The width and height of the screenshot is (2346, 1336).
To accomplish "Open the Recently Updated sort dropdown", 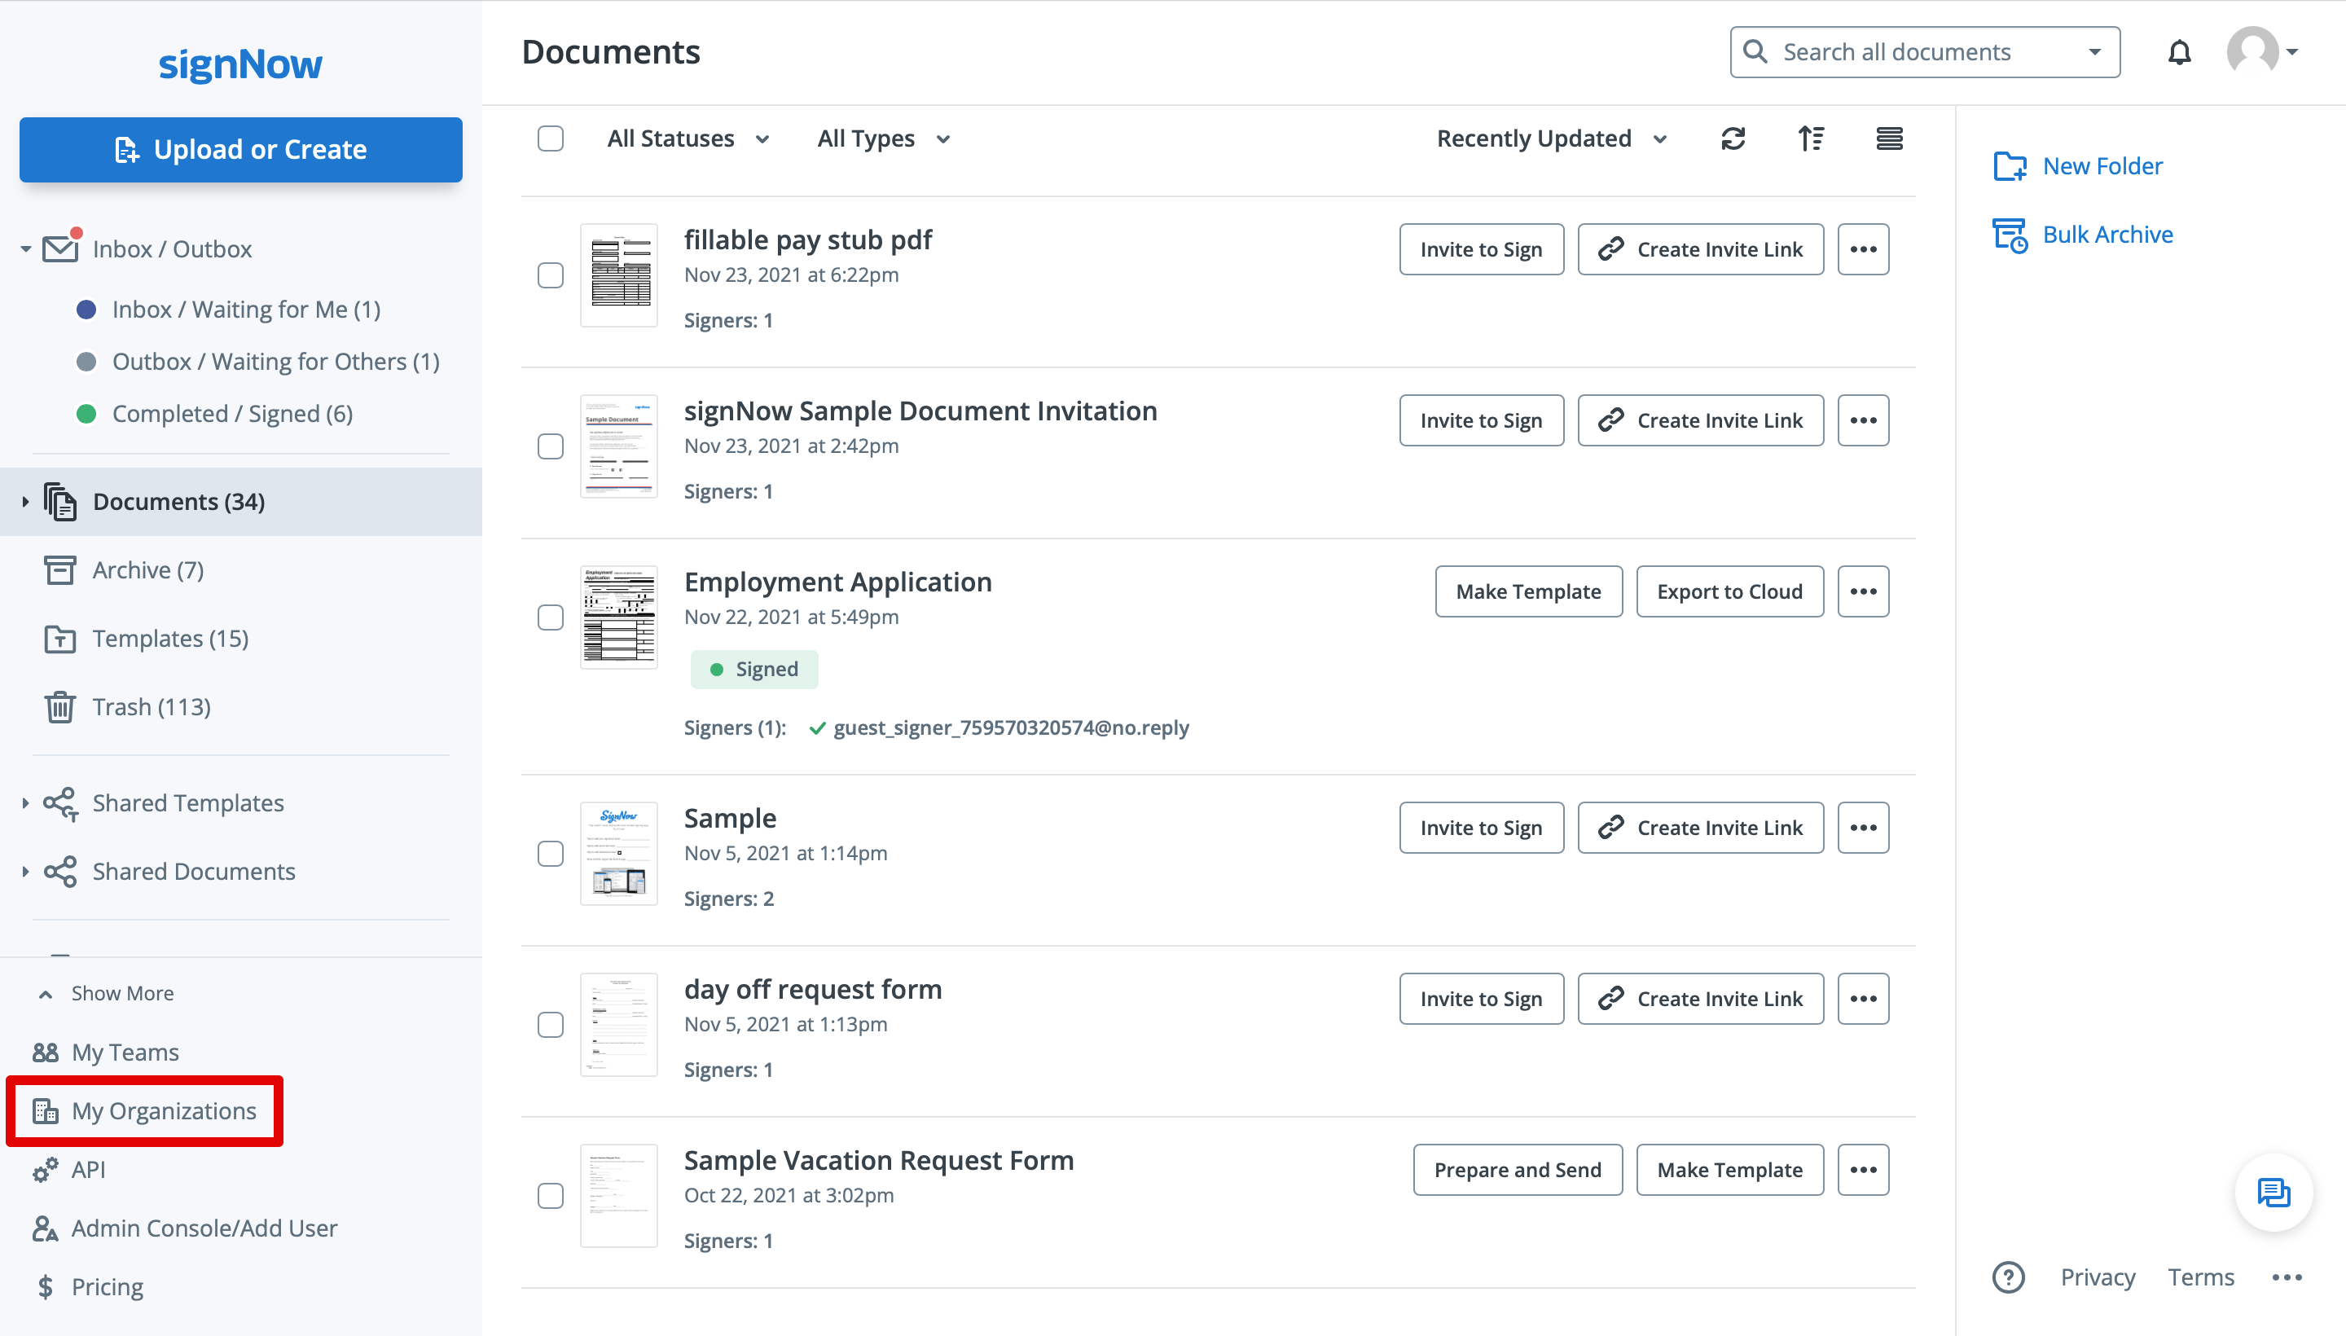I will 1550,138.
